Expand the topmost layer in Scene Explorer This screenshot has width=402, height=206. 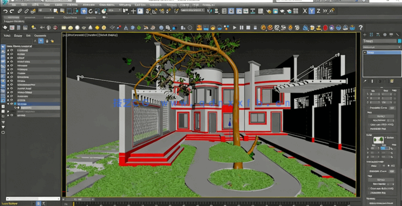[x=8, y=50]
